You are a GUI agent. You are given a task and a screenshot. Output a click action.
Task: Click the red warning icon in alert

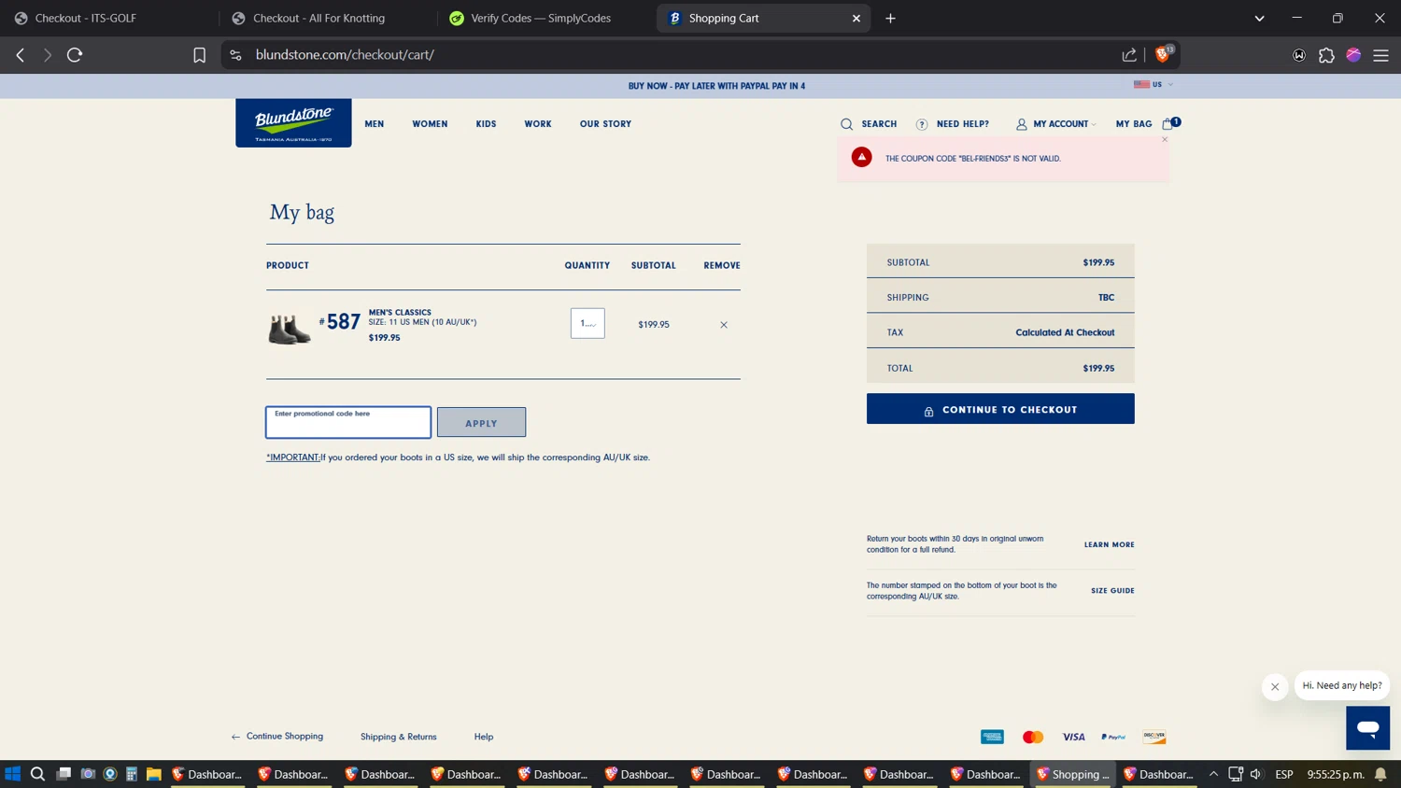pyautogui.click(x=861, y=157)
